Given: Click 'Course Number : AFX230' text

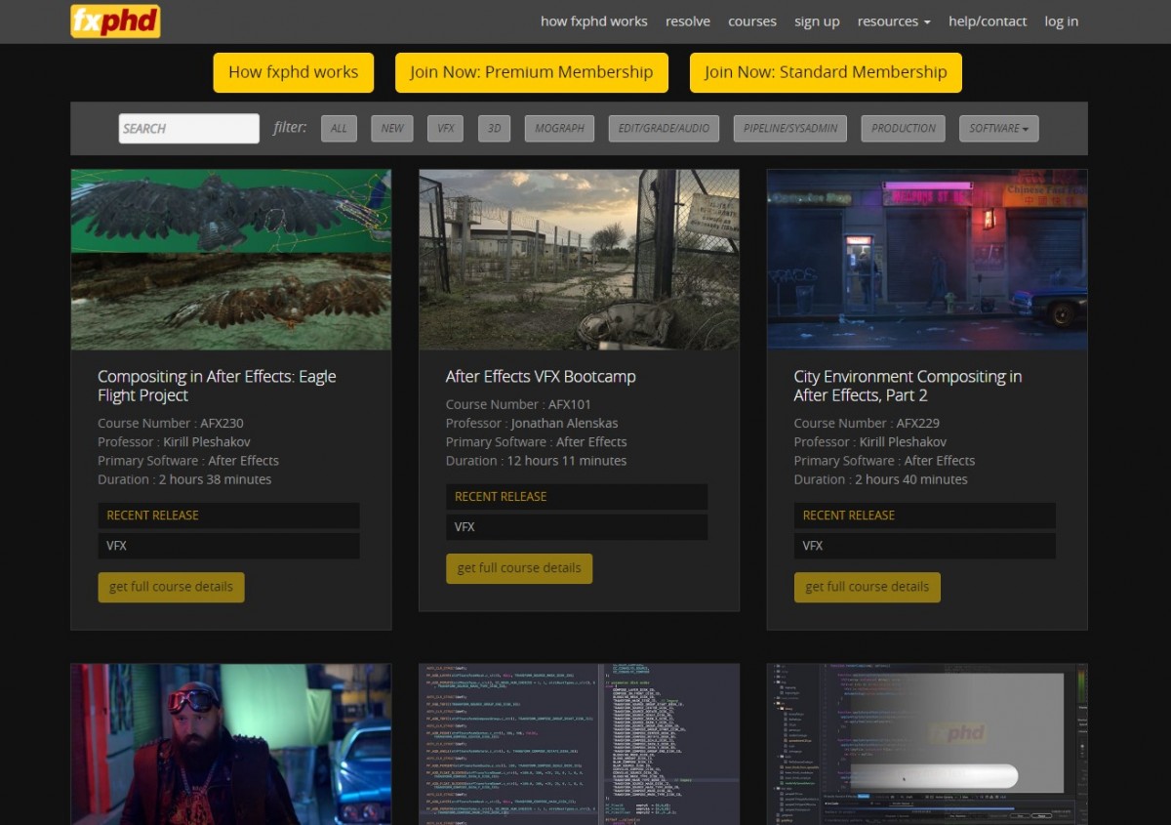Looking at the screenshot, I should pyautogui.click(x=171, y=423).
